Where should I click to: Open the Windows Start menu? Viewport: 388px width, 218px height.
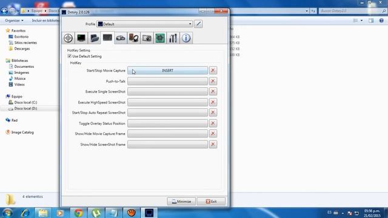tap(7, 213)
